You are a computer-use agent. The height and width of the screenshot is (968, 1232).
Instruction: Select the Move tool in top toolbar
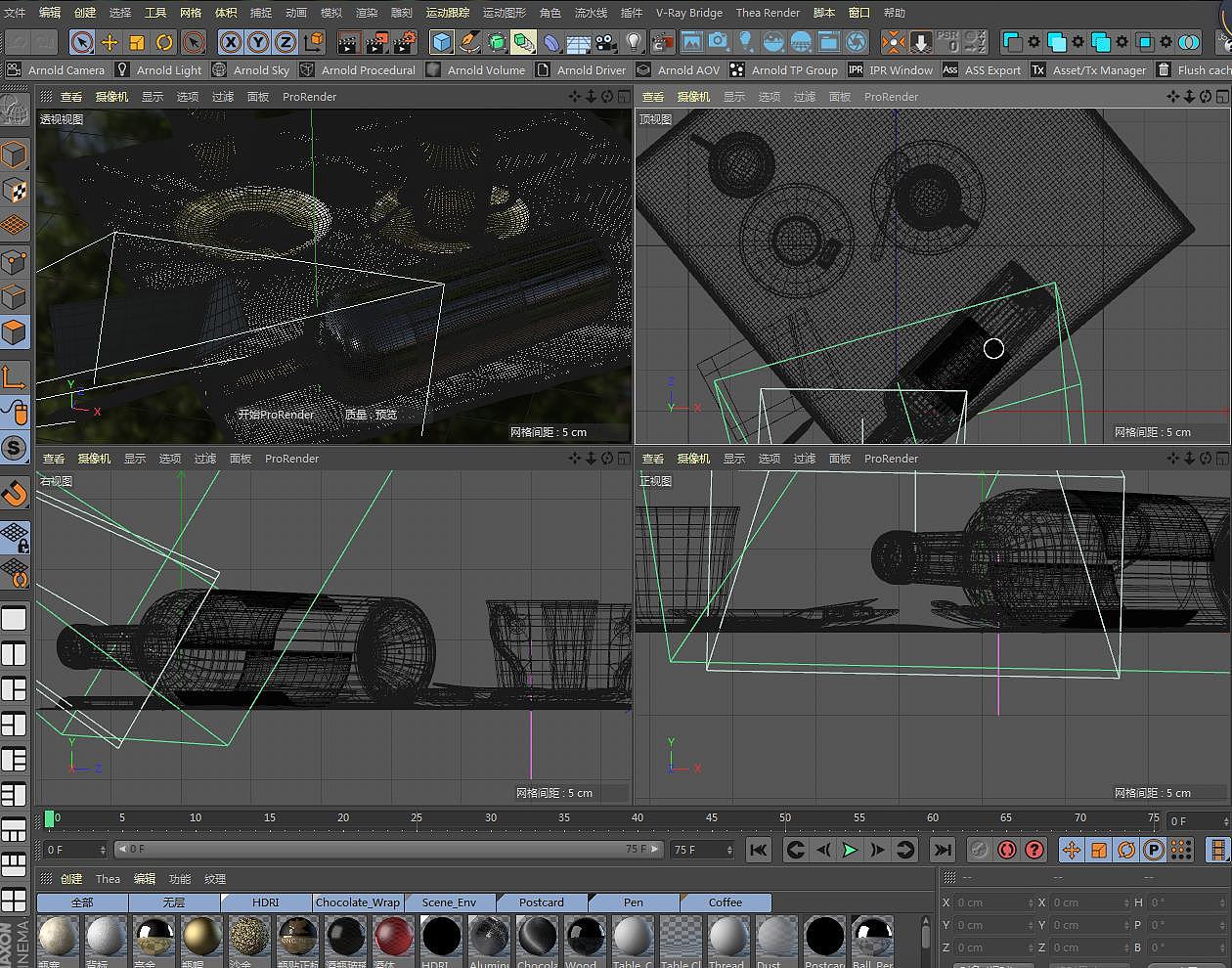[x=110, y=42]
